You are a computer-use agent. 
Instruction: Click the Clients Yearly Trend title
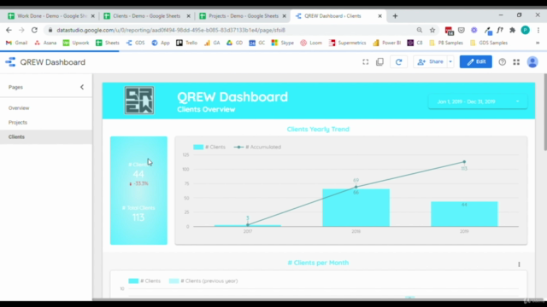click(x=318, y=129)
